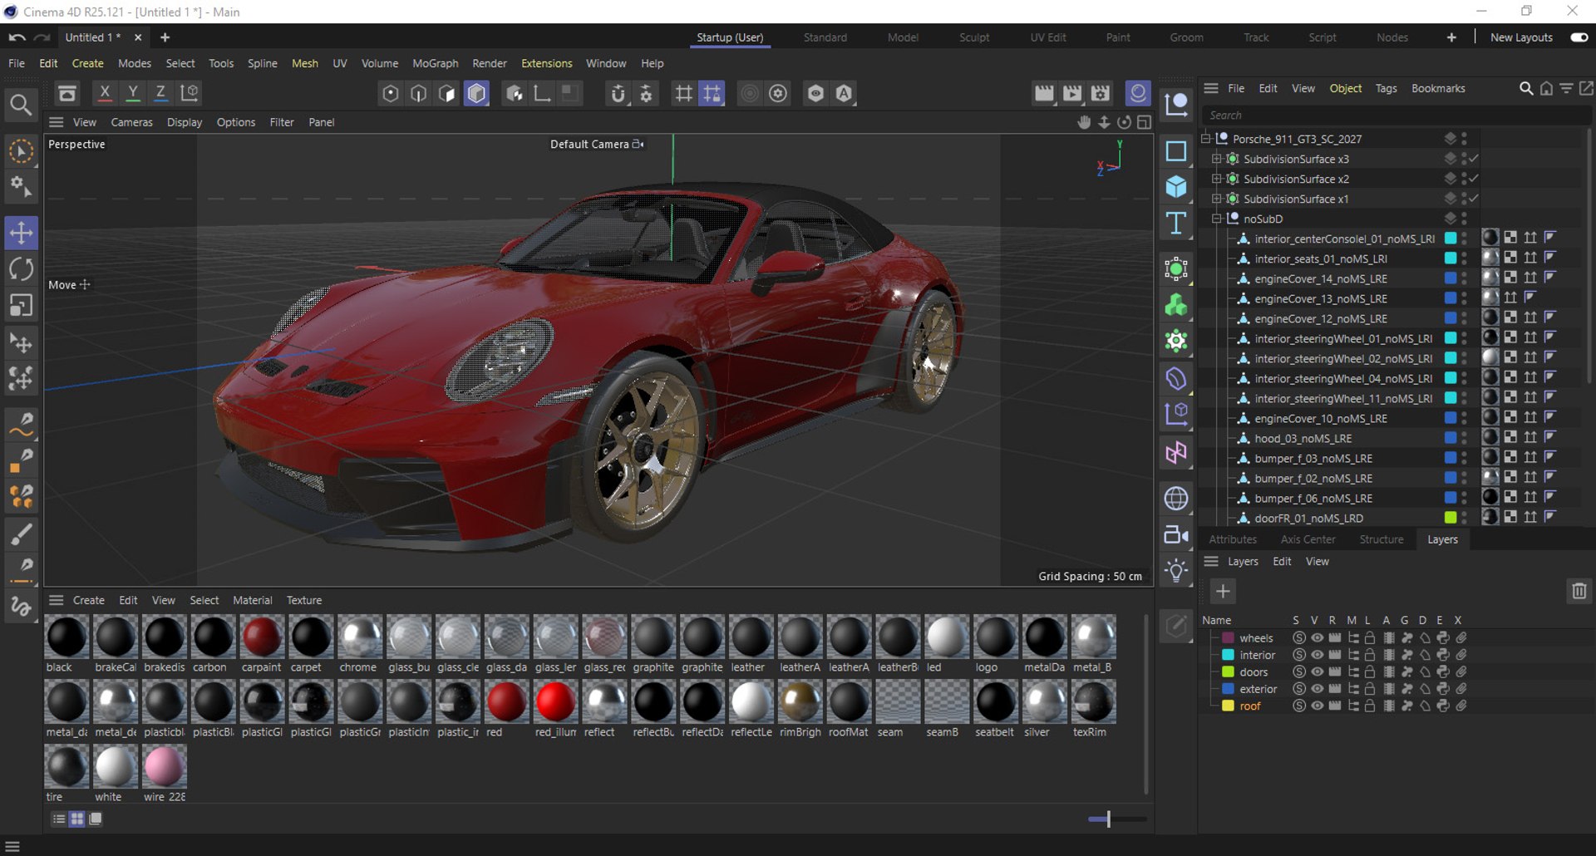This screenshot has height=856, width=1596.
Task: Activate the Live Selection tool
Action: click(21, 151)
